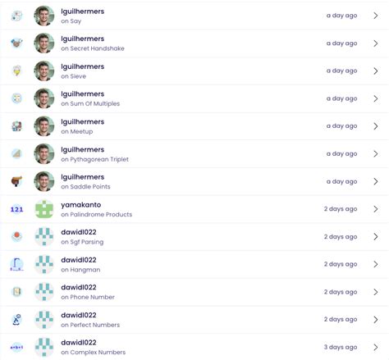Open the chevron on Palindrome Products row
Screen dimensions: 389x360
pos(376,209)
